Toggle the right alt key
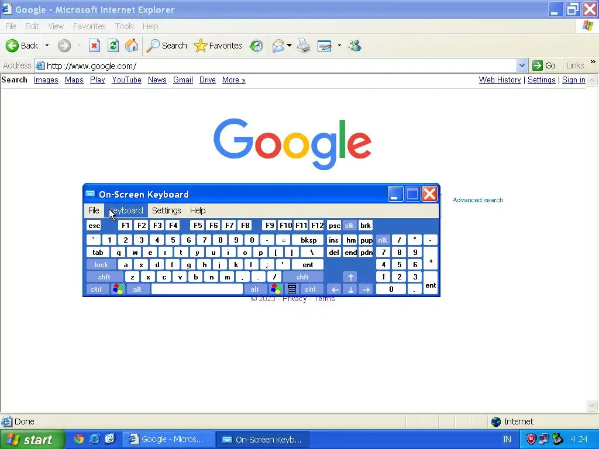The height and width of the screenshot is (449, 599). (x=255, y=289)
